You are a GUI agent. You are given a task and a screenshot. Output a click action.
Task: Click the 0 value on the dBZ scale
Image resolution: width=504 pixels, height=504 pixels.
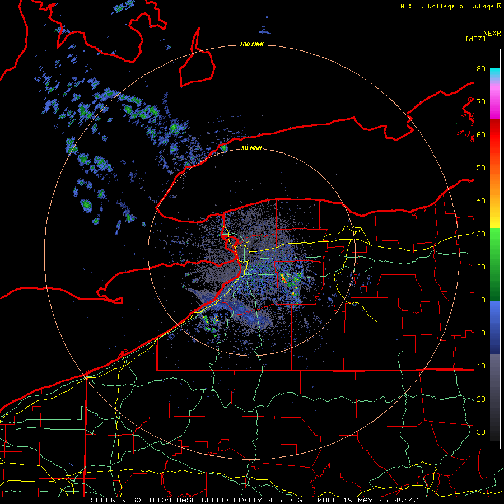[x=483, y=333]
